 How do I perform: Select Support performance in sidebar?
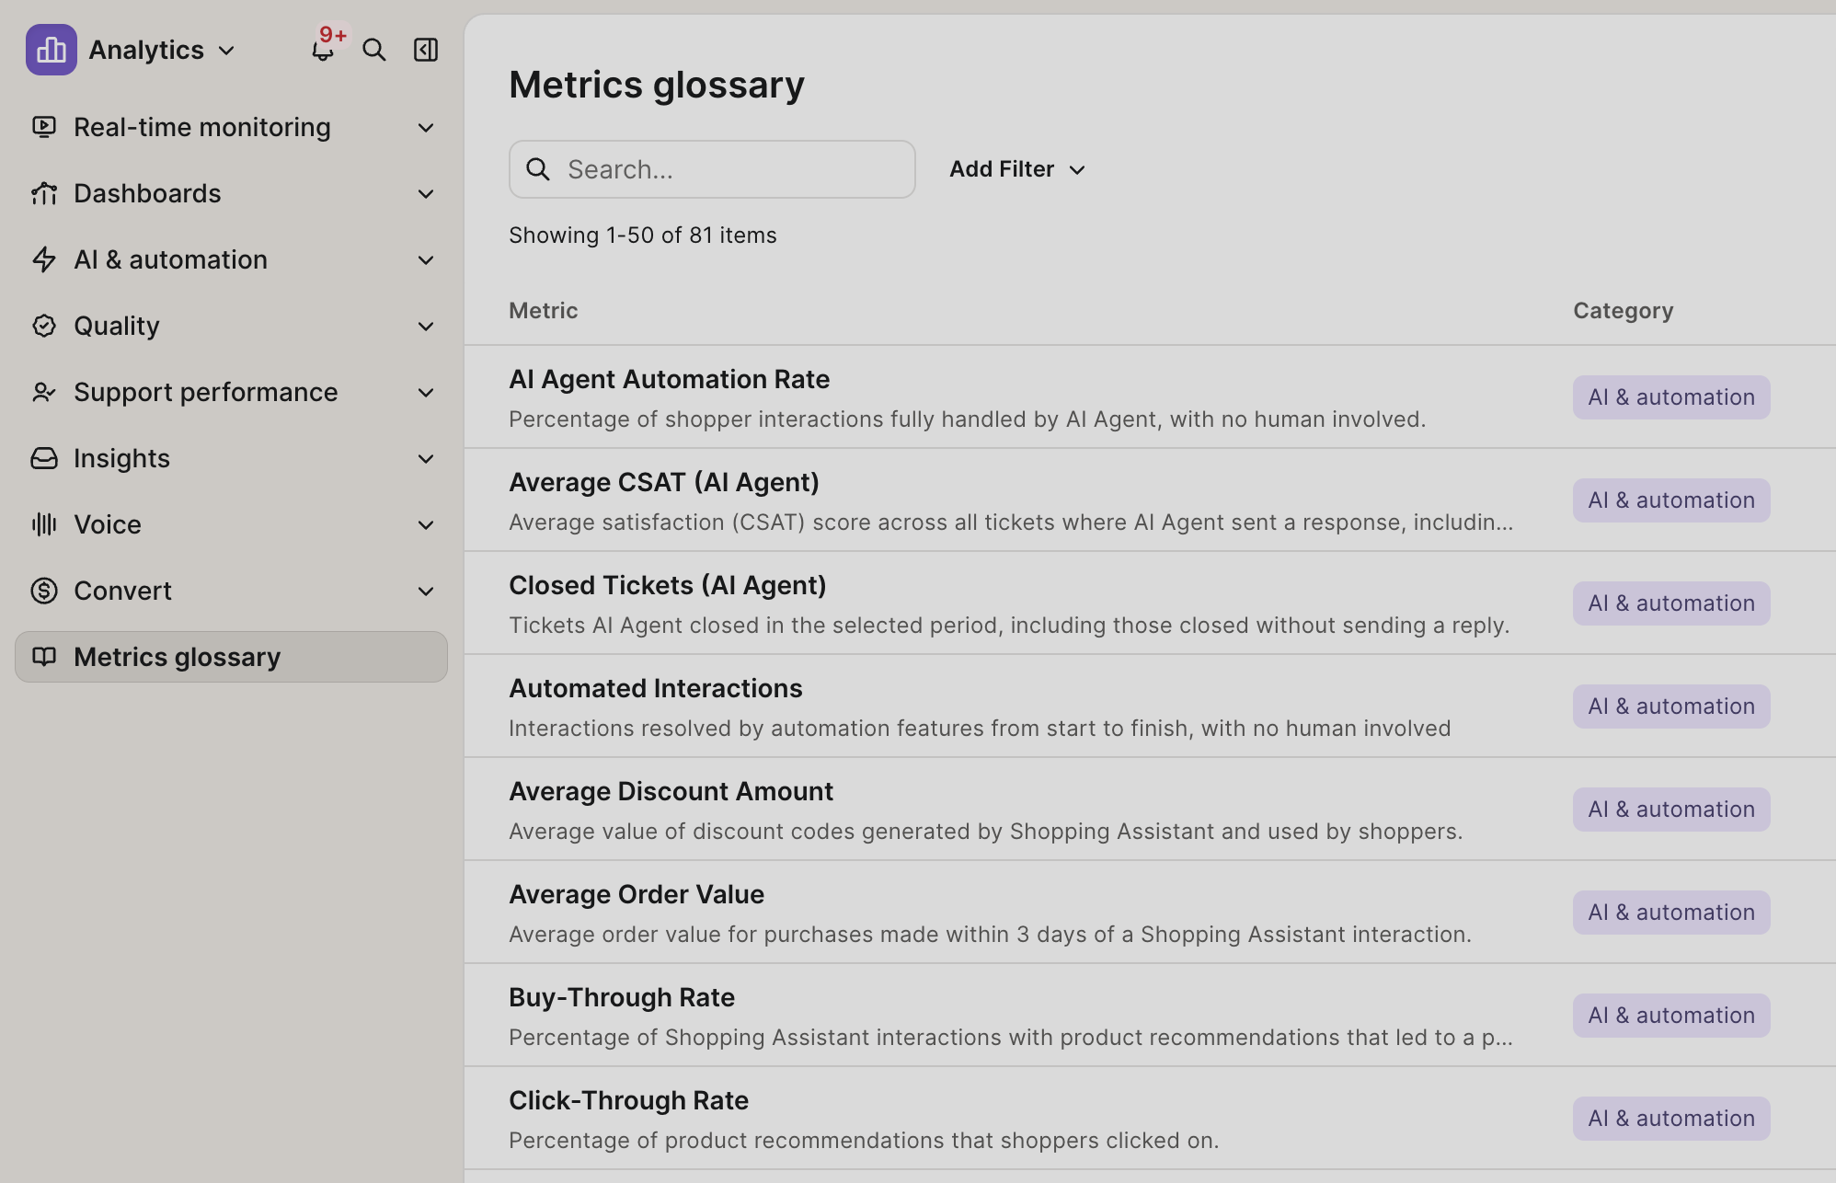coord(231,392)
